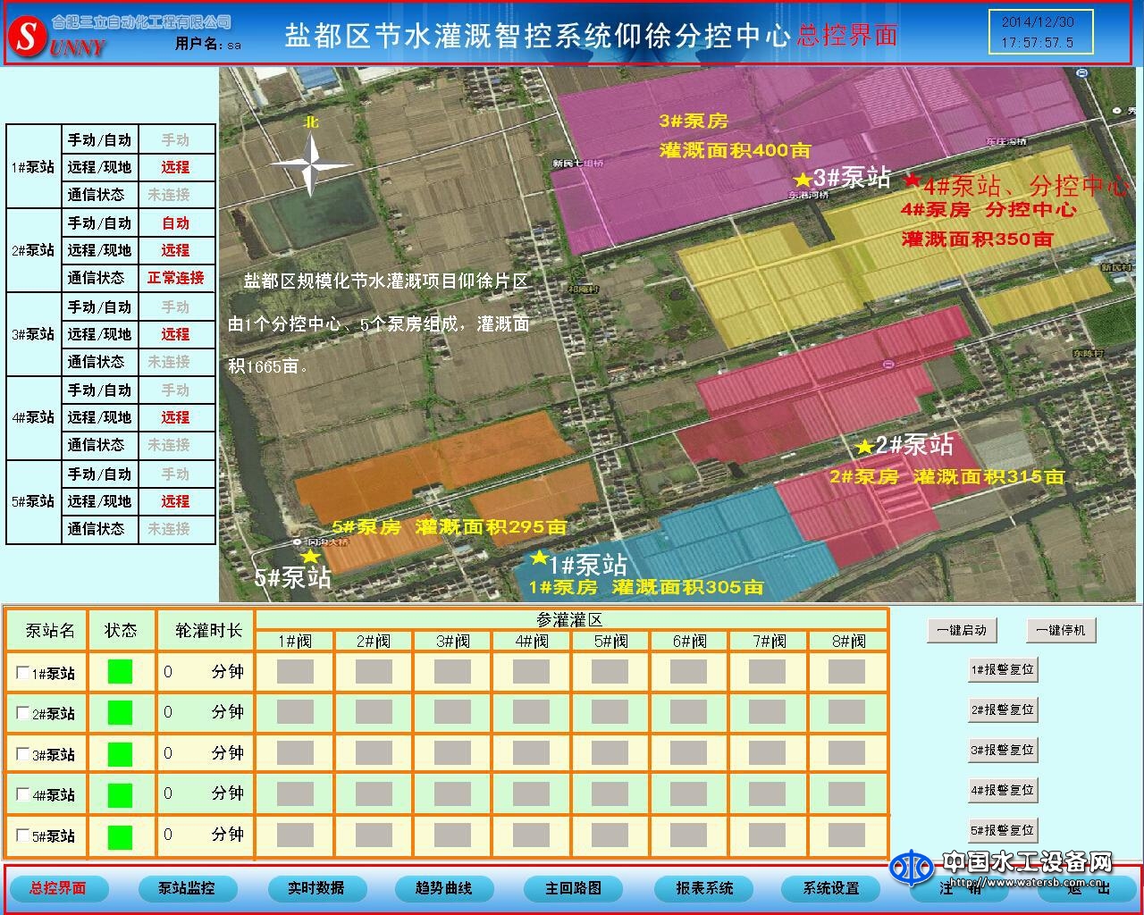Click the 8#阀 gray indicator in 5#泵站 row
The image size is (1144, 915).
pyautogui.click(x=846, y=835)
